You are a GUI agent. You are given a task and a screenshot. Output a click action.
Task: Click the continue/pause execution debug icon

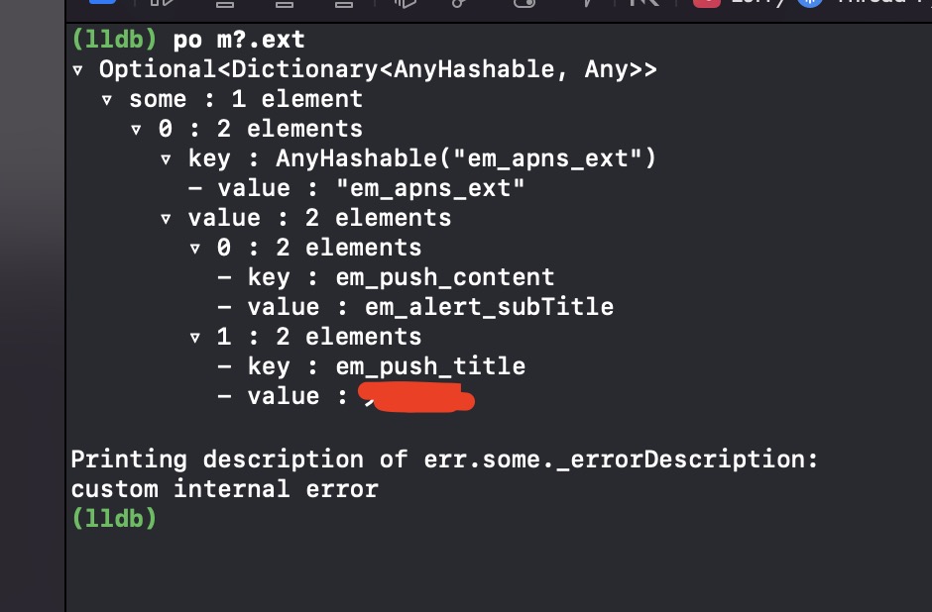[x=163, y=3]
